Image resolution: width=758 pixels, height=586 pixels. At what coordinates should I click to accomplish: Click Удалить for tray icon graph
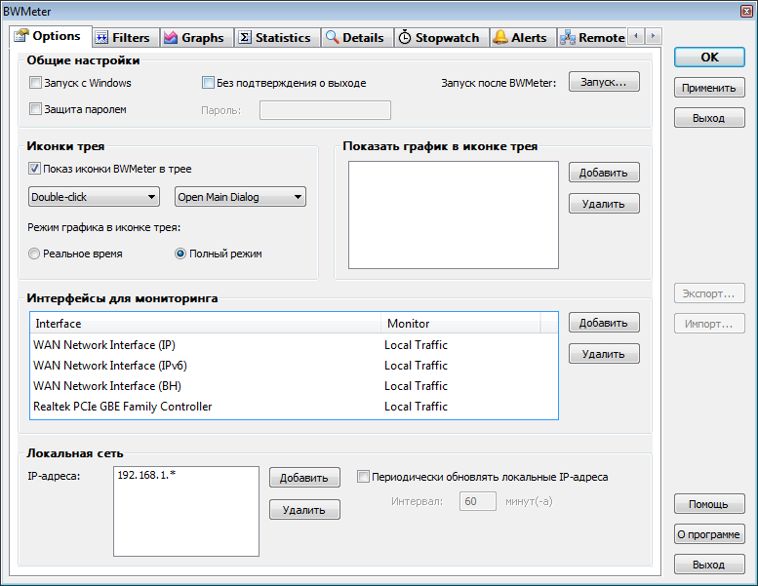604,204
